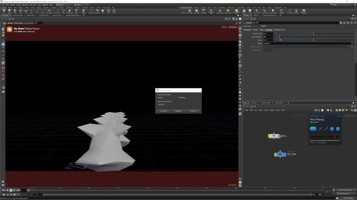Adjust the Shutter Time slider
Image resolution: width=357 pixels, height=200 pixels.
point(313,33)
